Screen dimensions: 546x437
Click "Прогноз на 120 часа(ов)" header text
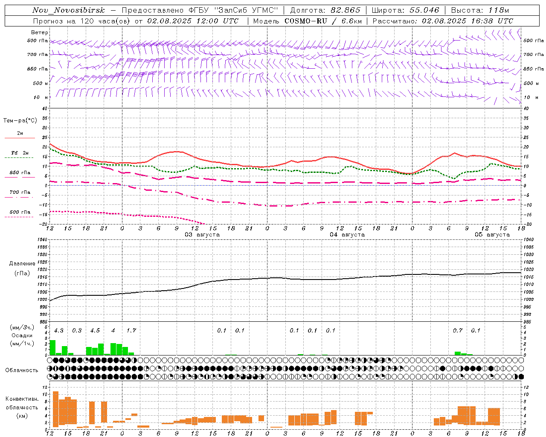tap(82, 21)
